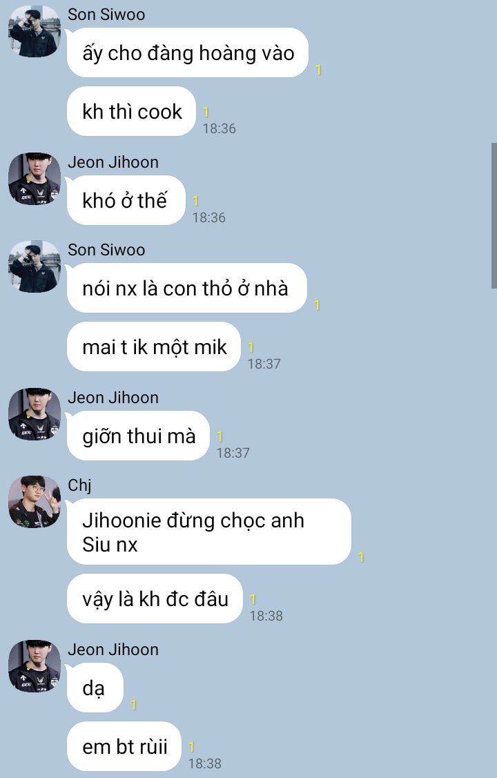Tap Jeon Jihoon's avatar beside 'khó ở thế'

click(x=35, y=179)
